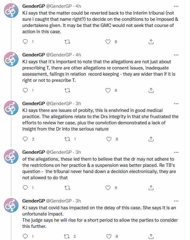Image resolution: width=190 pixels, height=240 pixels.
Task: Like the tweet about issues of probity
Action: [x=109, y=139]
